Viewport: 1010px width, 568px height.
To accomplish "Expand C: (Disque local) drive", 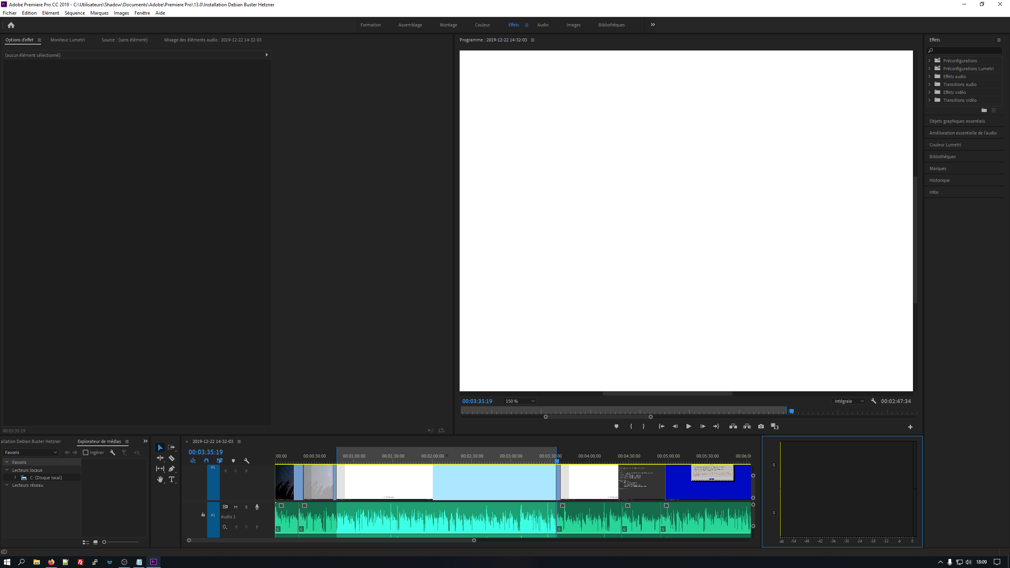I will (x=15, y=477).
